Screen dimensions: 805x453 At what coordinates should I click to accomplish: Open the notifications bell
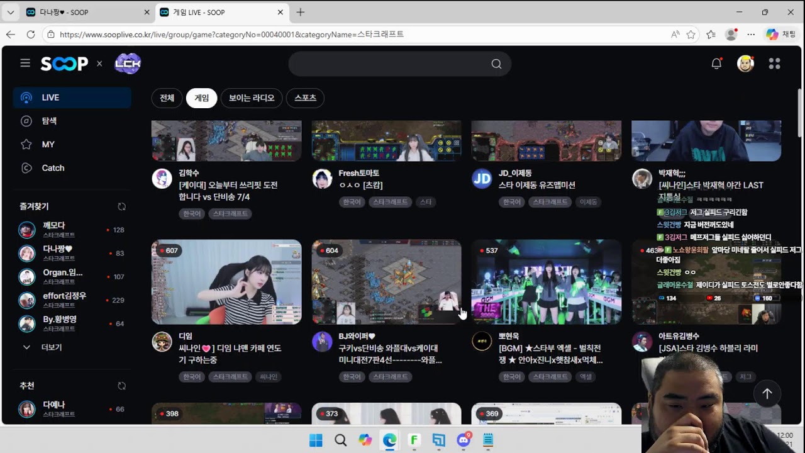pos(716,63)
